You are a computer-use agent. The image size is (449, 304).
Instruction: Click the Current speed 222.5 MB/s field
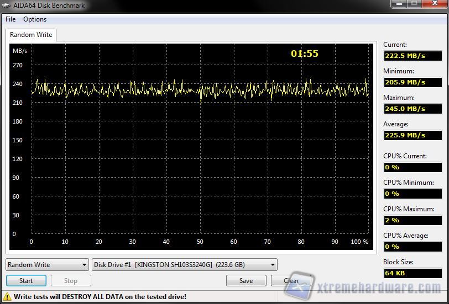[x=412, y=56]
